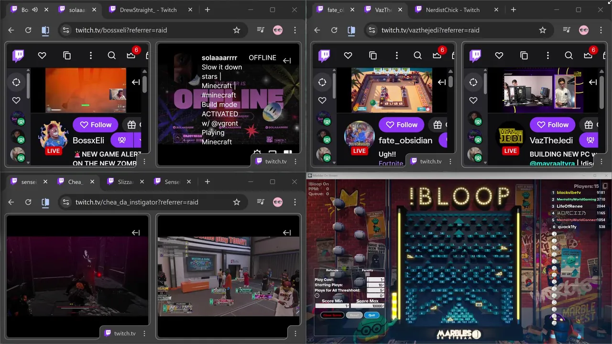Collapse arrow on solaaaarrrr offline pane

[x=287, y=61]
